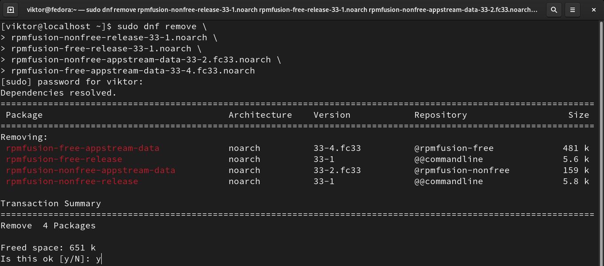Open the hamburger menu
This screenshot has height=266, width=604.
click(x=573, y=10)
